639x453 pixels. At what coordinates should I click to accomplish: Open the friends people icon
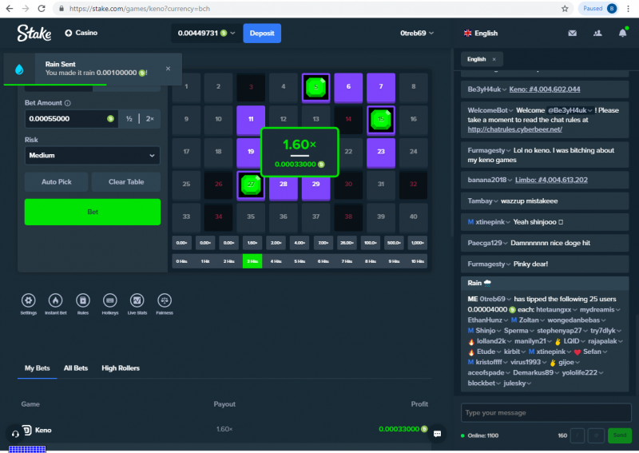click(x=597, y=33)
